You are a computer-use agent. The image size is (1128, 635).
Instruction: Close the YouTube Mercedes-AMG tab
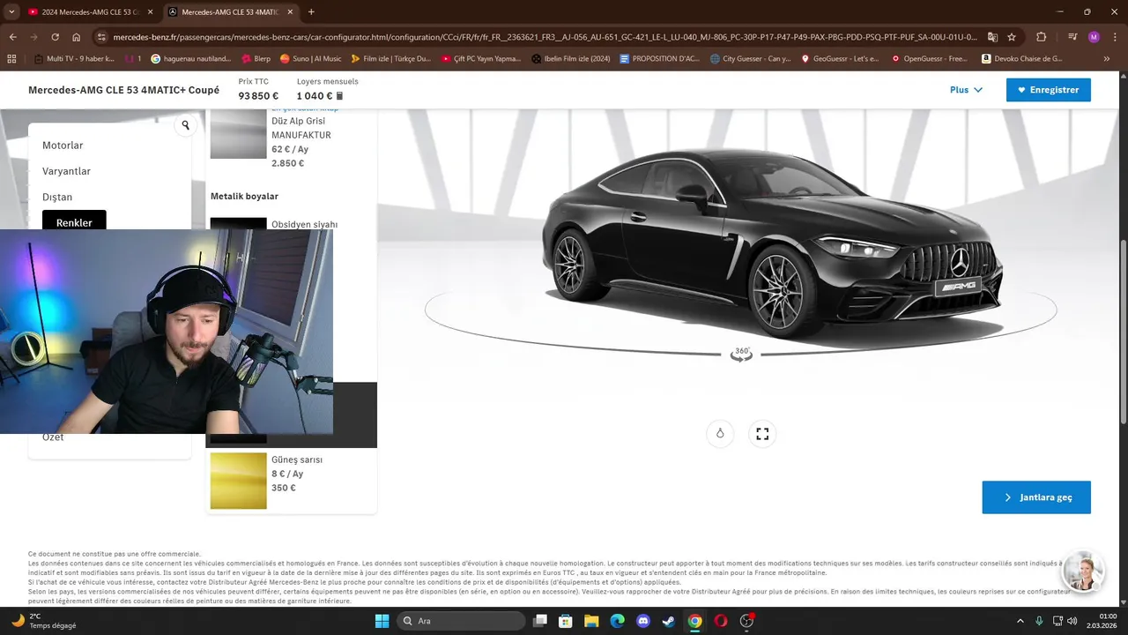[149, 11]
